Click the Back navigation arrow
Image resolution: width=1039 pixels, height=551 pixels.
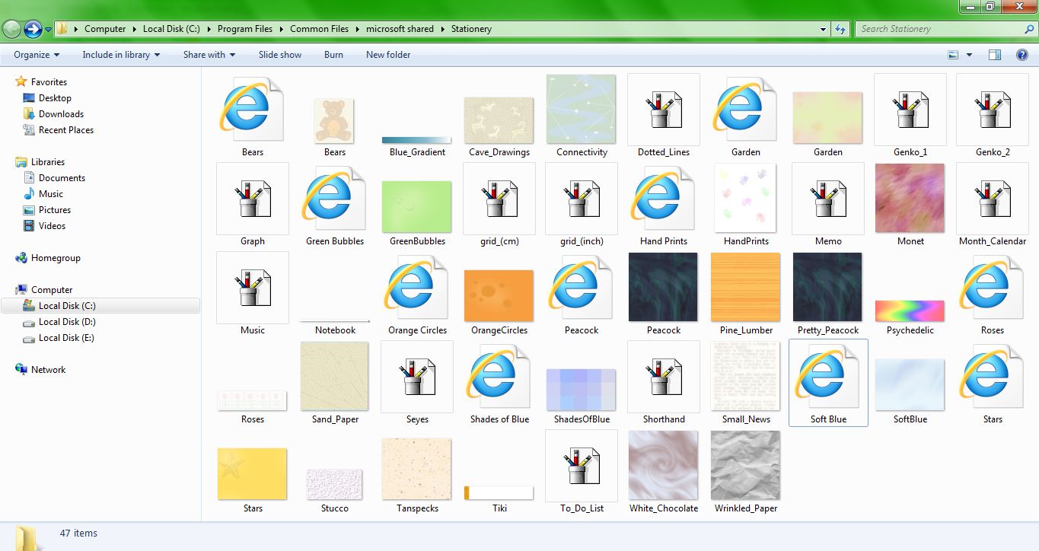click(x=11, y=28)
